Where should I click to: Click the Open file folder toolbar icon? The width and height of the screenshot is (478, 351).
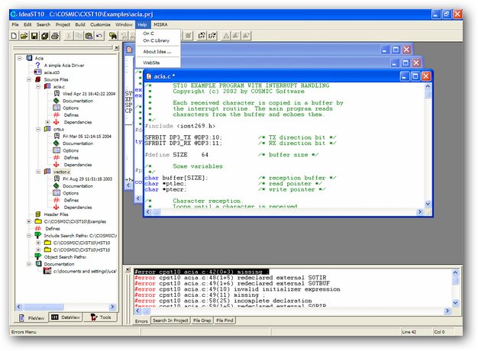(24, 36)
